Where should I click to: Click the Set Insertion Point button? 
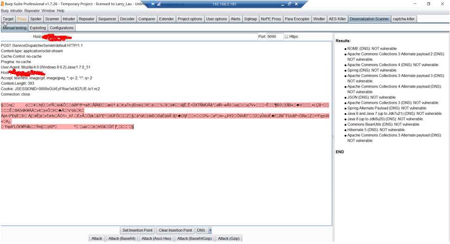click(x=137, y=230)
